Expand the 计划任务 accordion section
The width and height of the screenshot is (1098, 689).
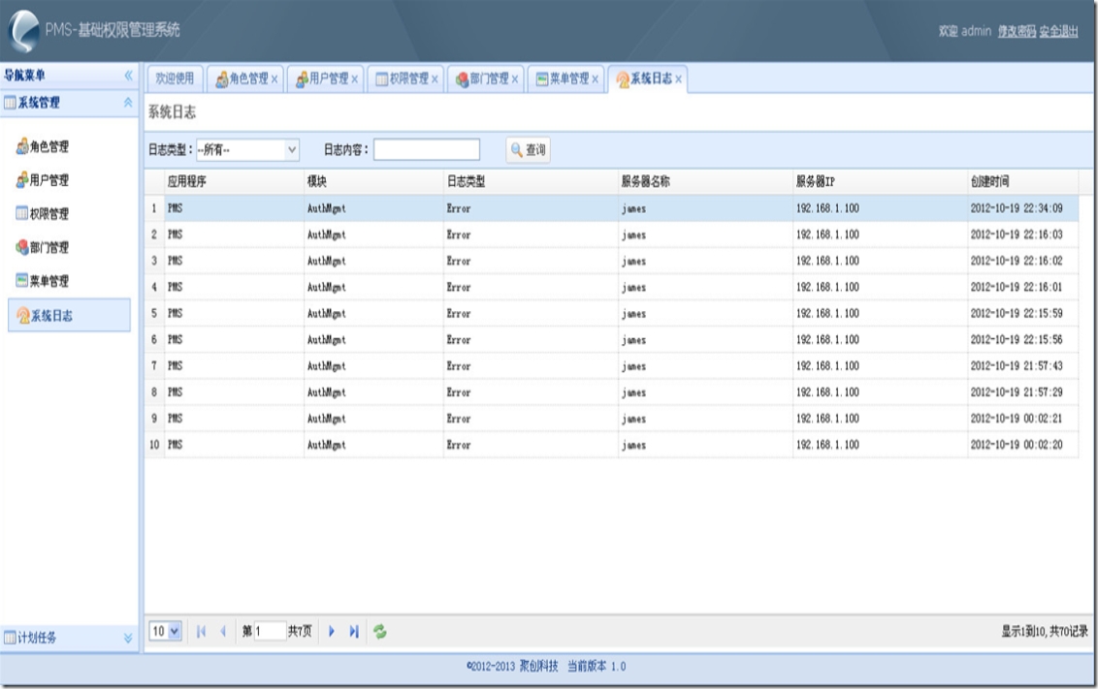tap(128, 638)
